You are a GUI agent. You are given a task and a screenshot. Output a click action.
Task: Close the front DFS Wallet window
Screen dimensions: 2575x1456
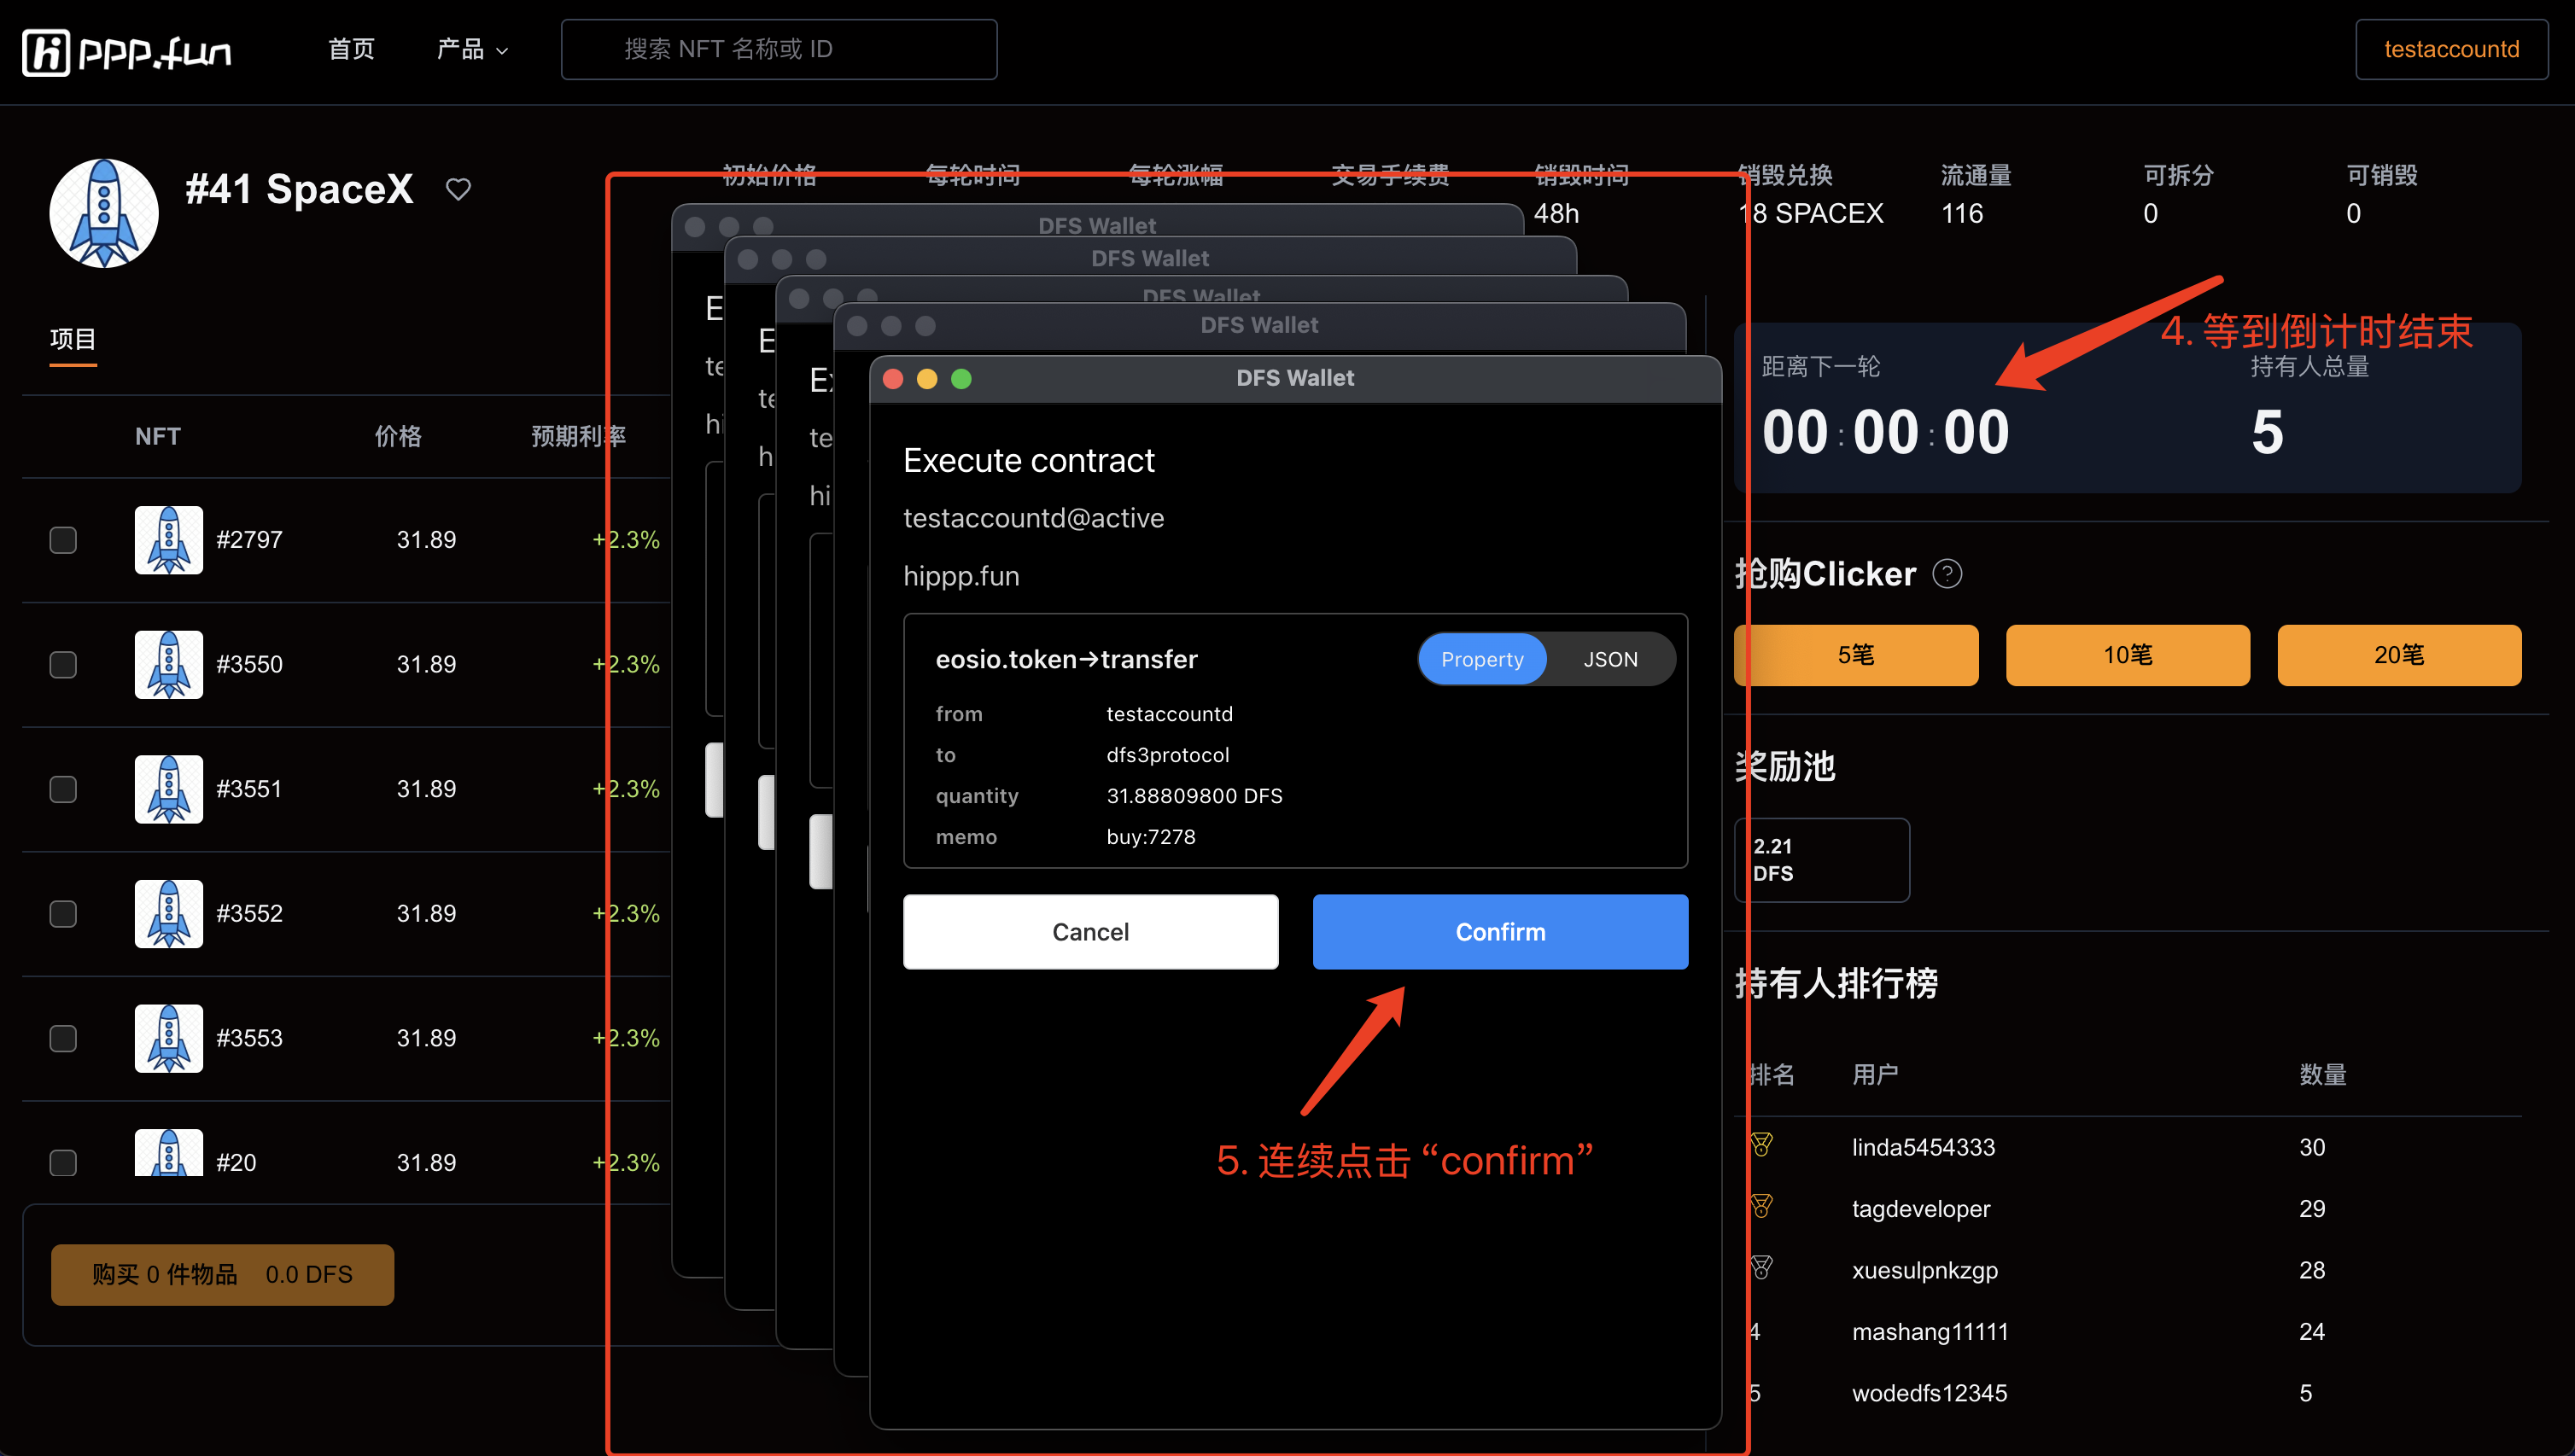click(893, 379)
